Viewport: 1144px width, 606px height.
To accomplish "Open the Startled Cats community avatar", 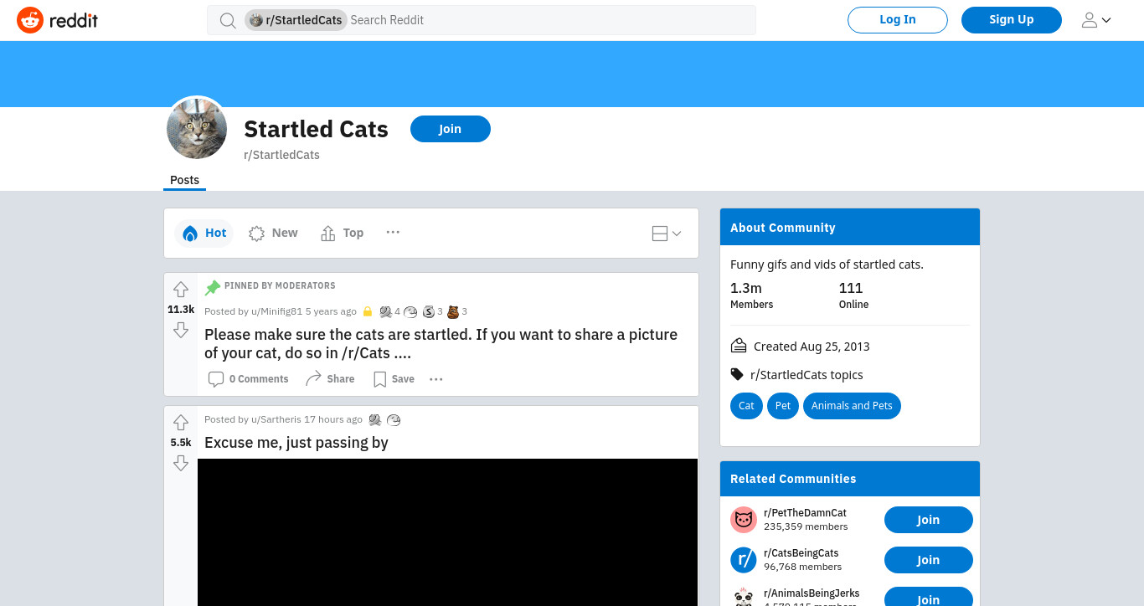I will pyautogui.click(x=197, y=129).
